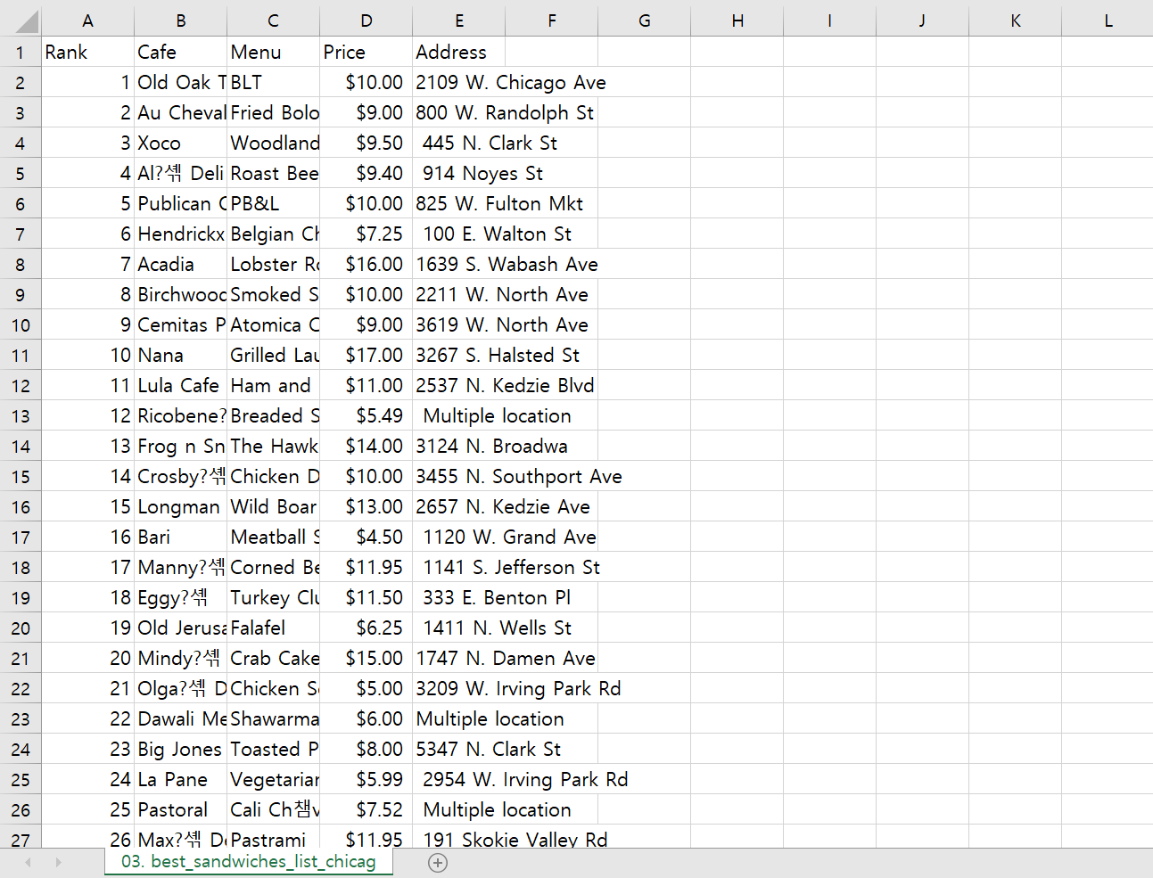Select the $4.50 price cell
1153x878 pixels.
tap(366, 537)
